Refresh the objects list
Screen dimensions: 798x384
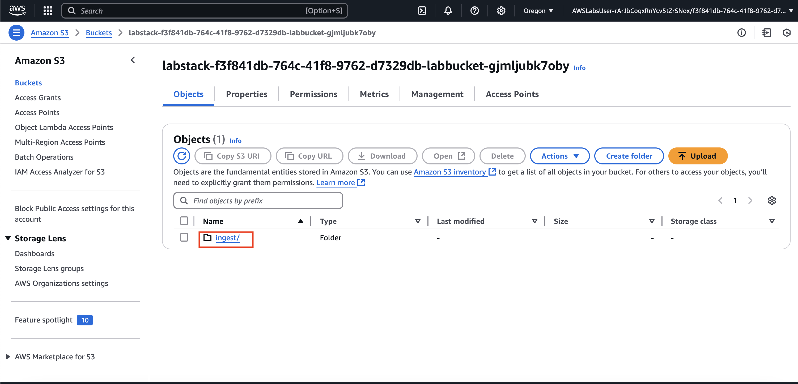pyautogui.click(x=181, y=156)
